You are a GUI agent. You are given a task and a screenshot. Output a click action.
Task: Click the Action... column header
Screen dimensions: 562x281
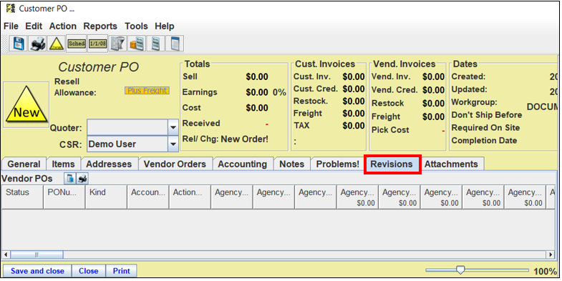tap(190, 197)
